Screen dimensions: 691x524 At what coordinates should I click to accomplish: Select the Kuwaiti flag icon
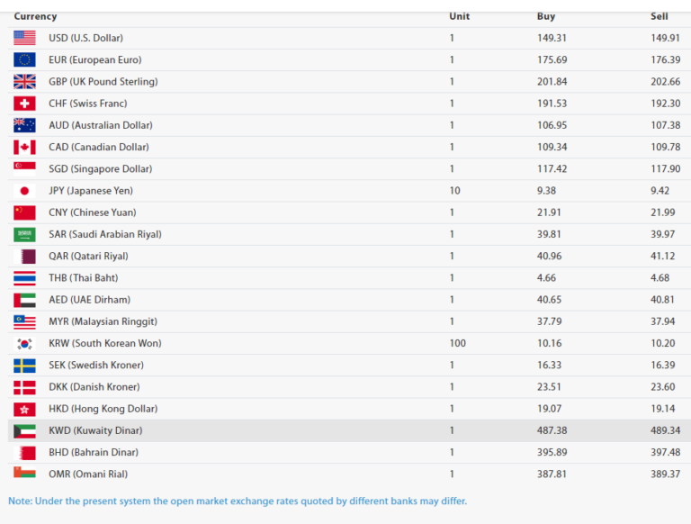tap(24, 430)
